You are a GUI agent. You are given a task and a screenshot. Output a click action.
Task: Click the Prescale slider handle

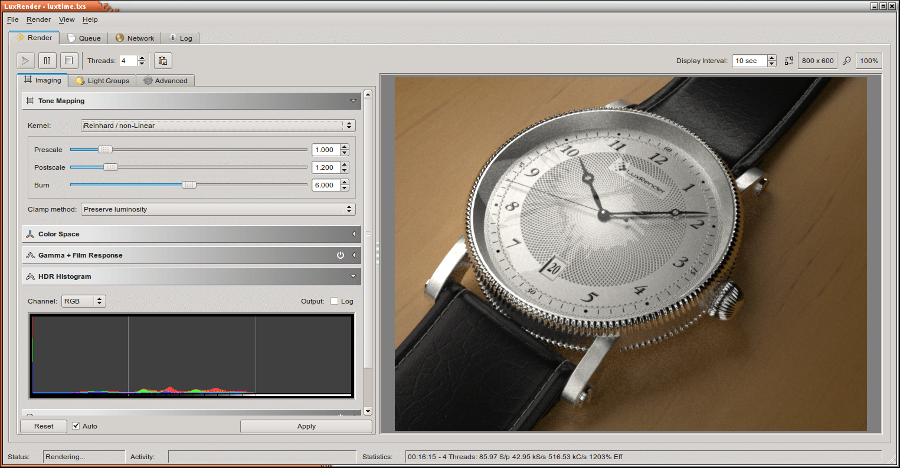tap(106, 150)
